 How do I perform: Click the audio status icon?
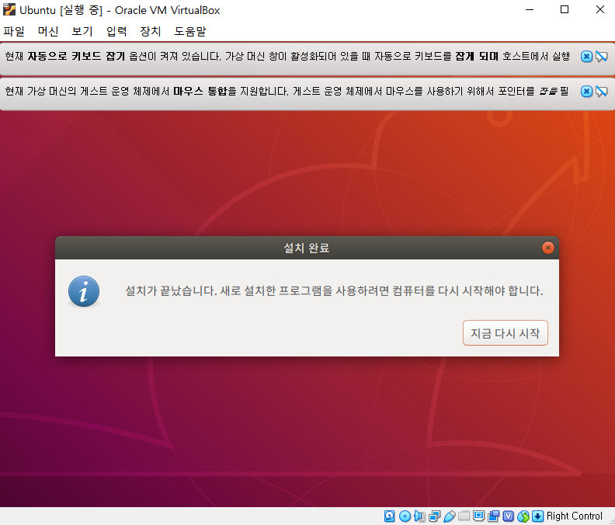pos(419,516)
